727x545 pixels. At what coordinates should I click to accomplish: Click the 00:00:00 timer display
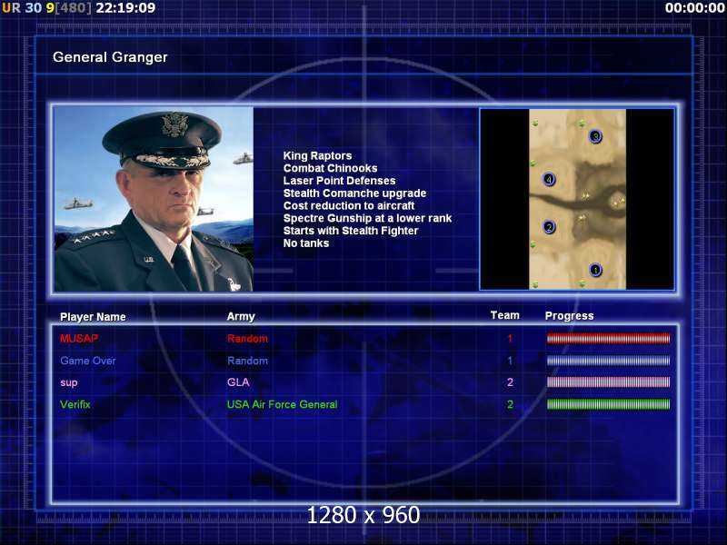point(694,8)
